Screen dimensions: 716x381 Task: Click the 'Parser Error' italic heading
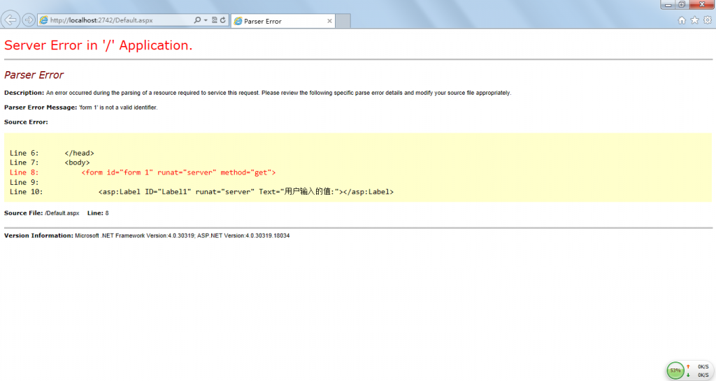34,75
